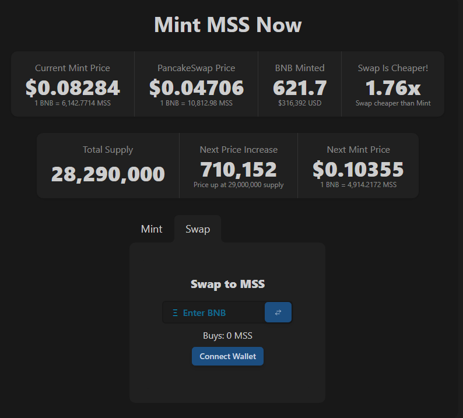Switch to the Mint tab
Image resolution: width=463 pixels, height=418 pixels.
[x=152, y=229]
